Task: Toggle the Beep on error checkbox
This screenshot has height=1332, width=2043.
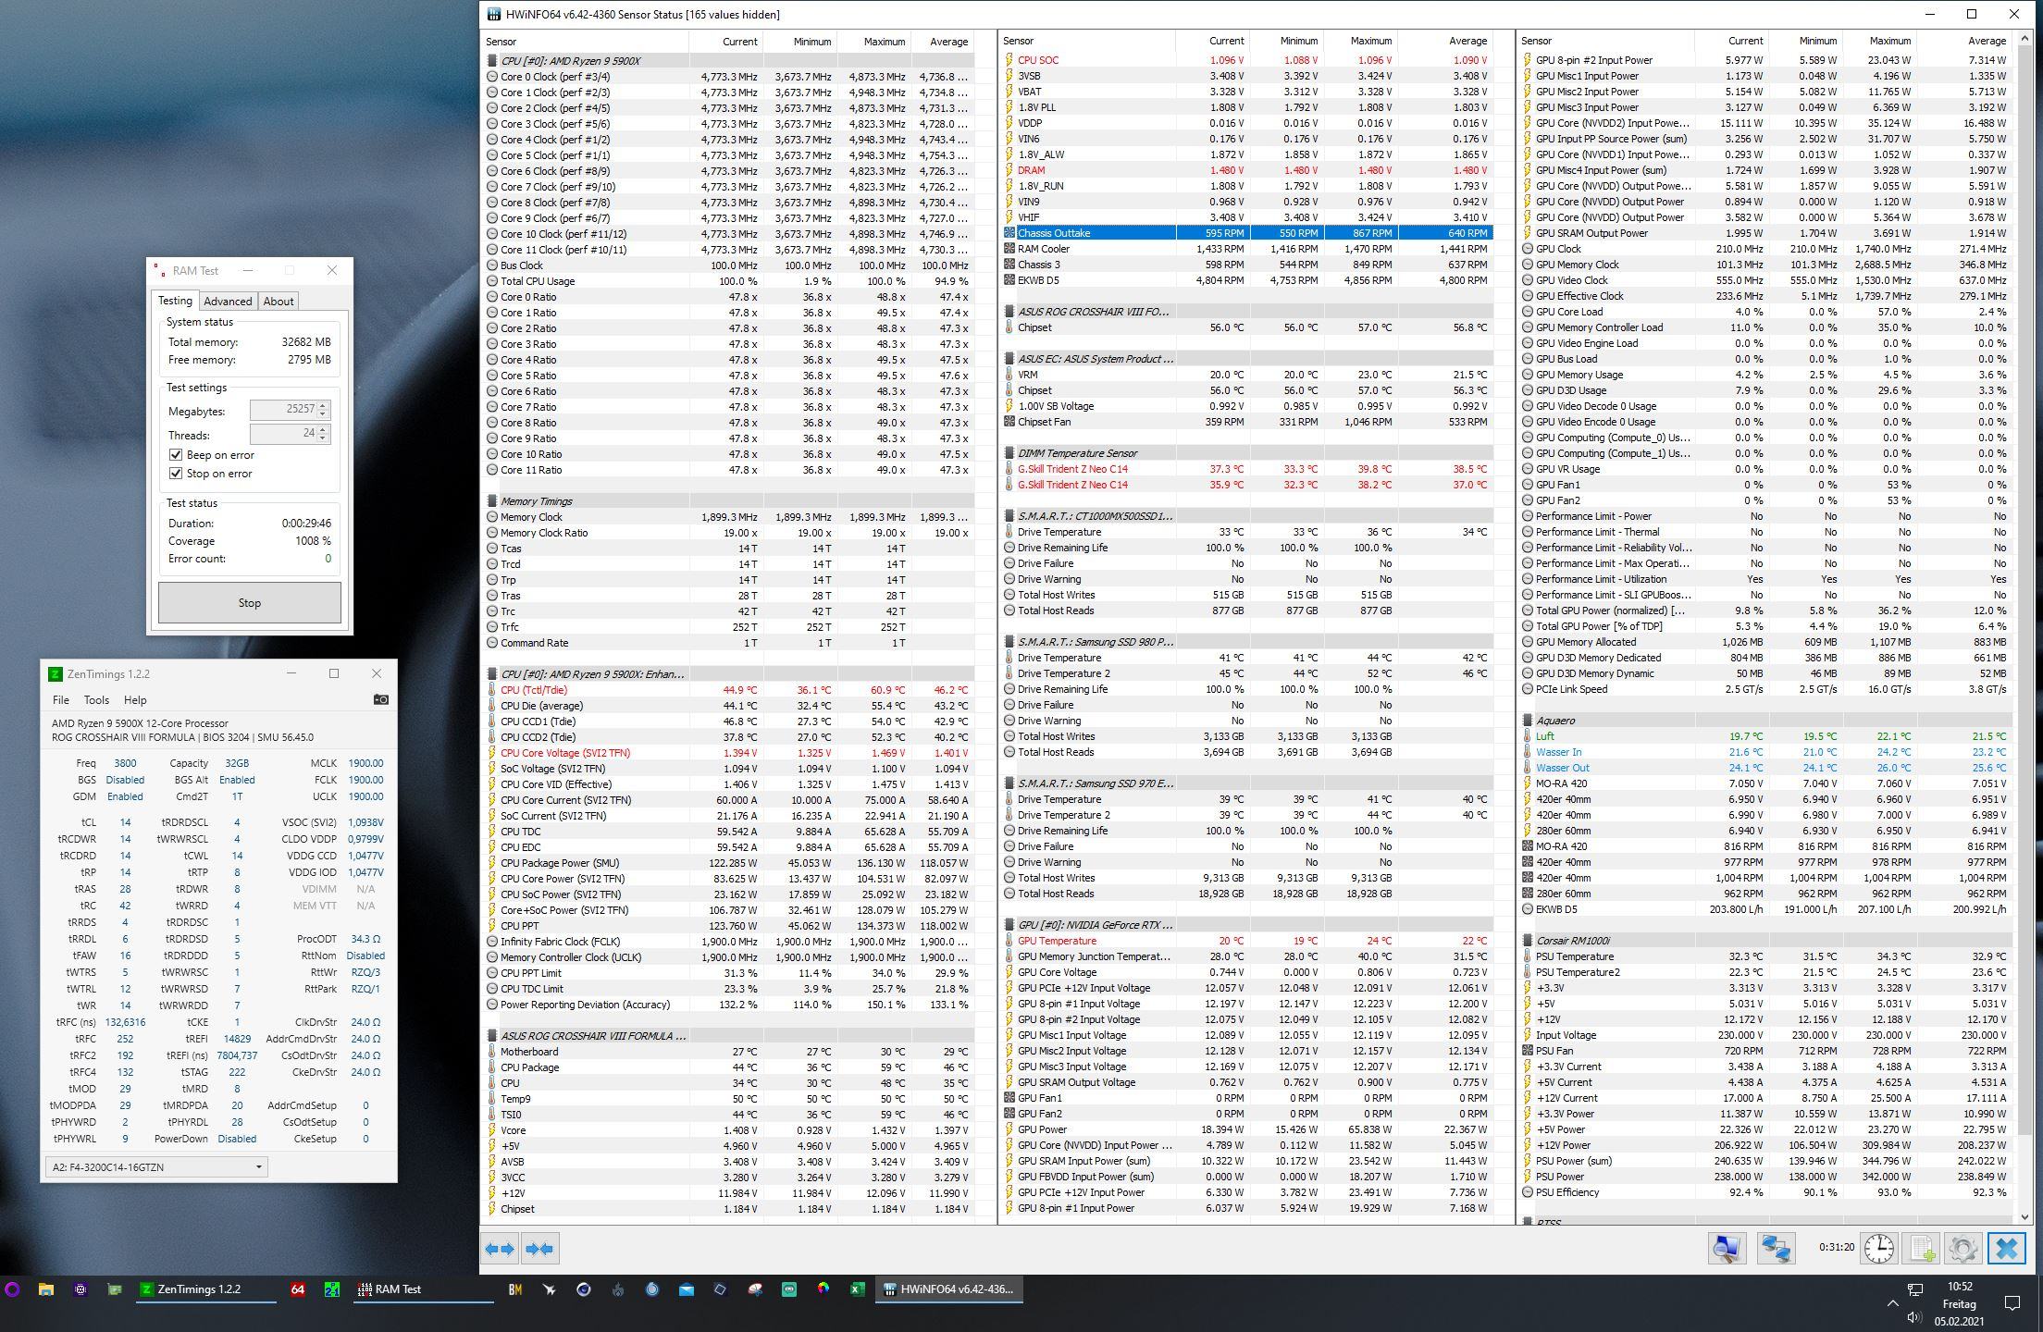Action: tap(176, 455)
